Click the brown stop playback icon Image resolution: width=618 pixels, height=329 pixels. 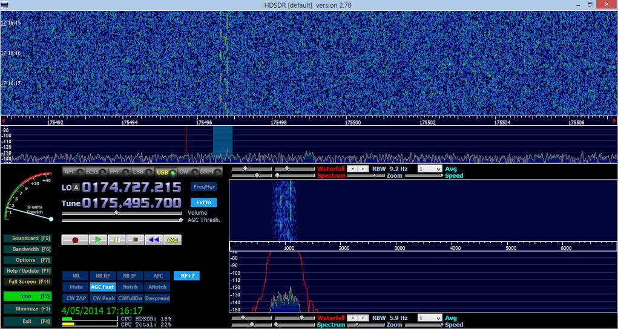tap(136, 239)
